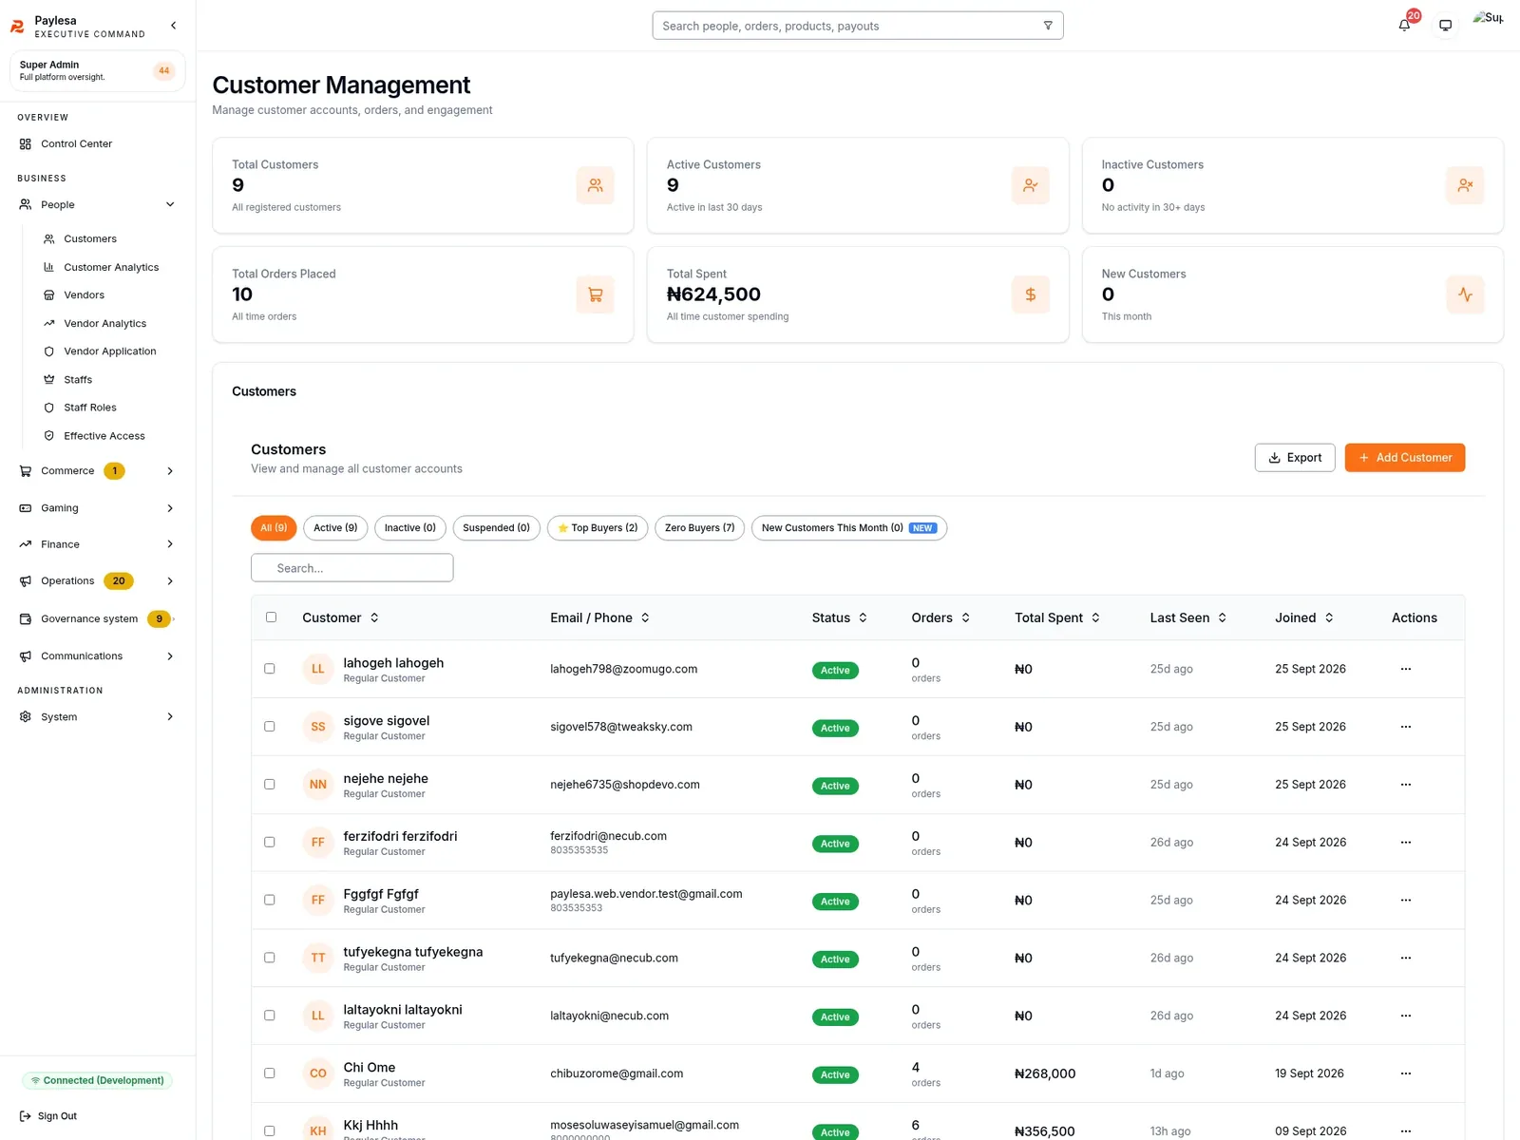Check the laltayokni laltayokni row checkbox
Viewport: 1520px width, 1140px height.
point(270,1016)
